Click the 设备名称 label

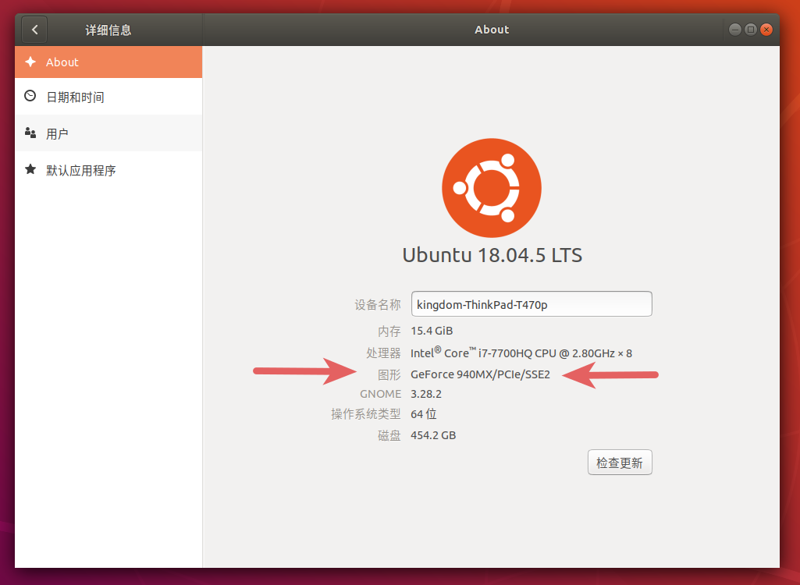[378, 304]
